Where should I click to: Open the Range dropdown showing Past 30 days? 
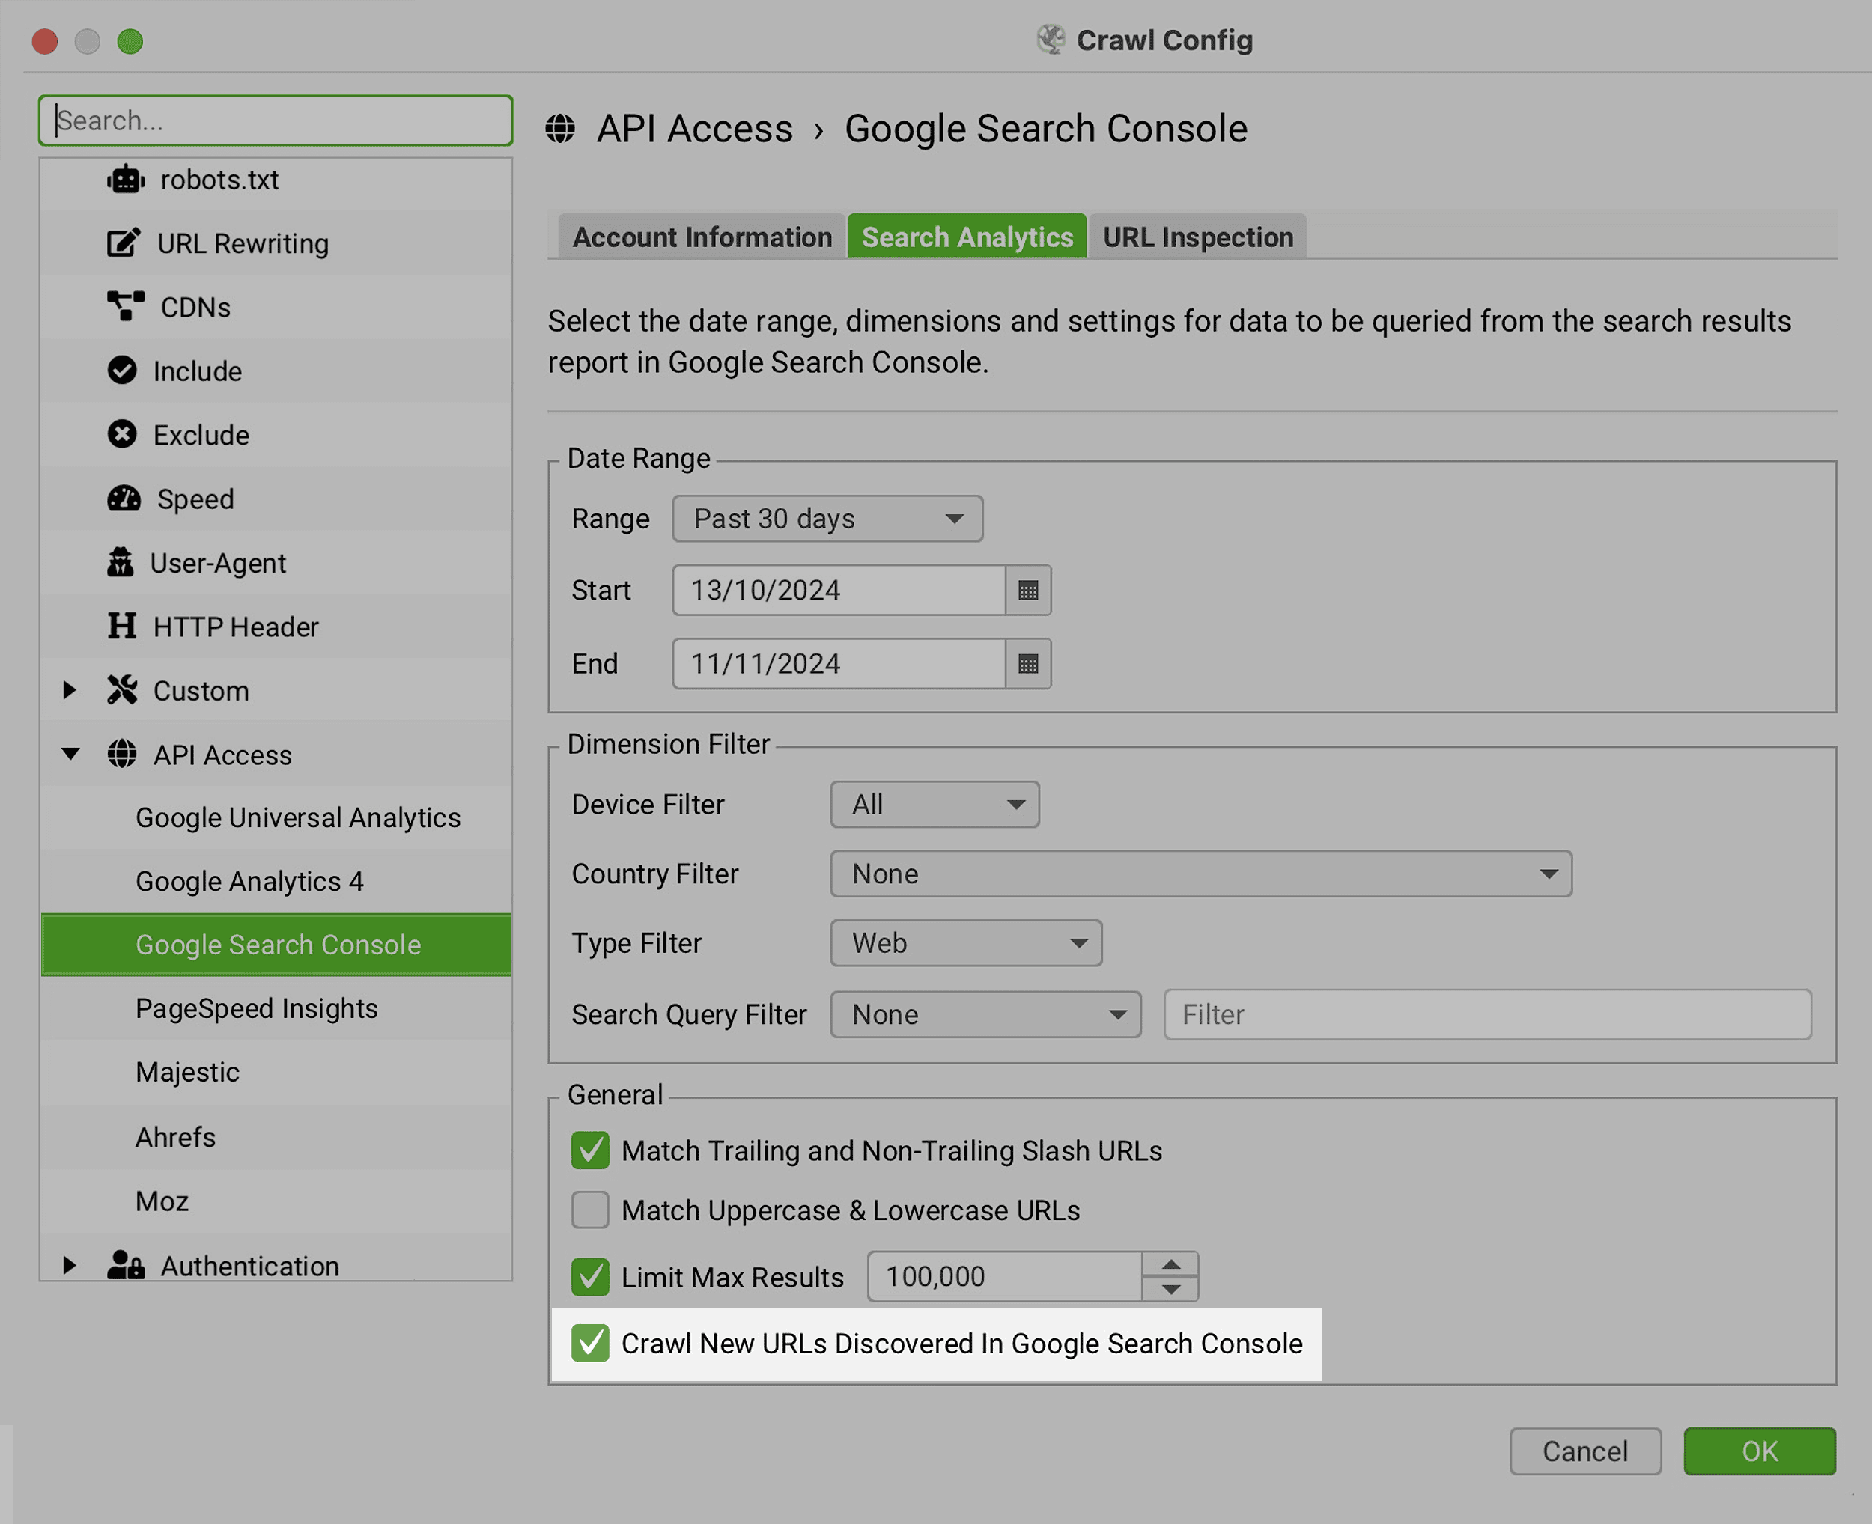(828, 519)
